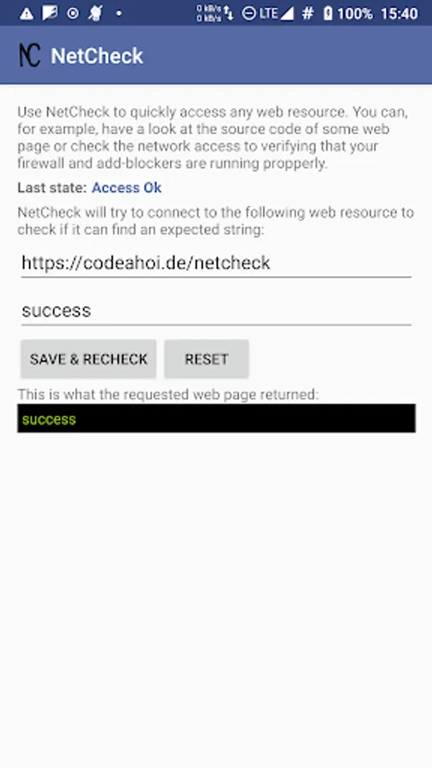This screenshot has height=768, width=432.
Task: Tap the hash root indicator icon
Action: [x=307, y=14]
